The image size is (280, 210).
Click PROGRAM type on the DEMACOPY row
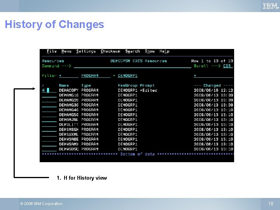(90, 90)
